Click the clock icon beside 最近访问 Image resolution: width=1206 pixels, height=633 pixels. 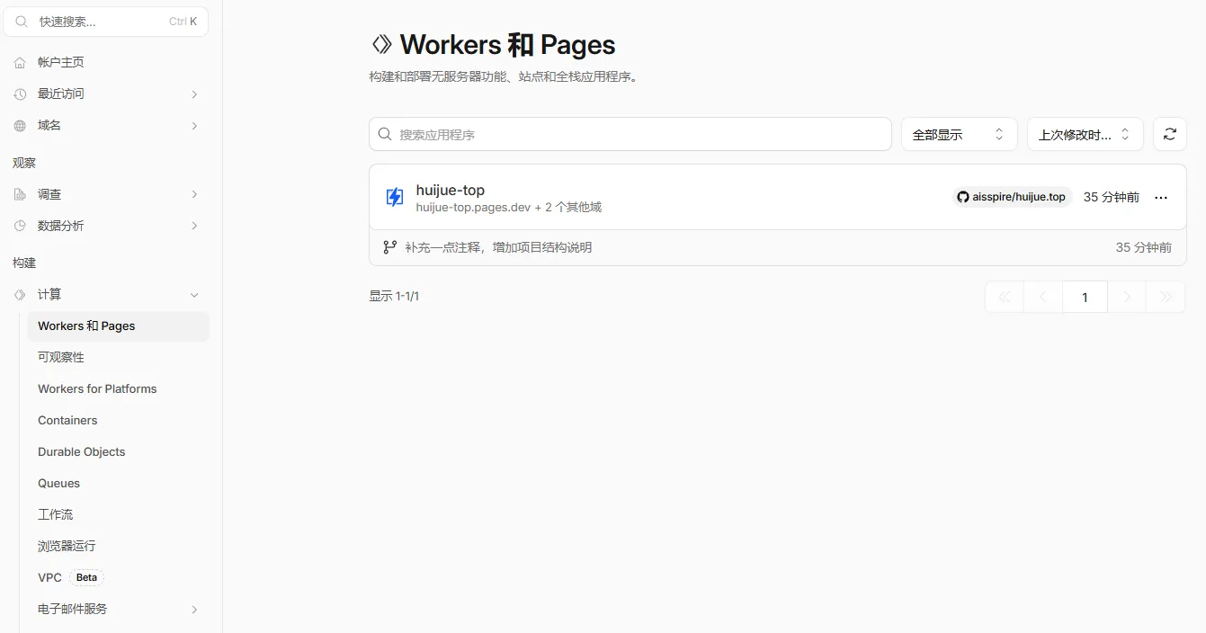[20, 94]
